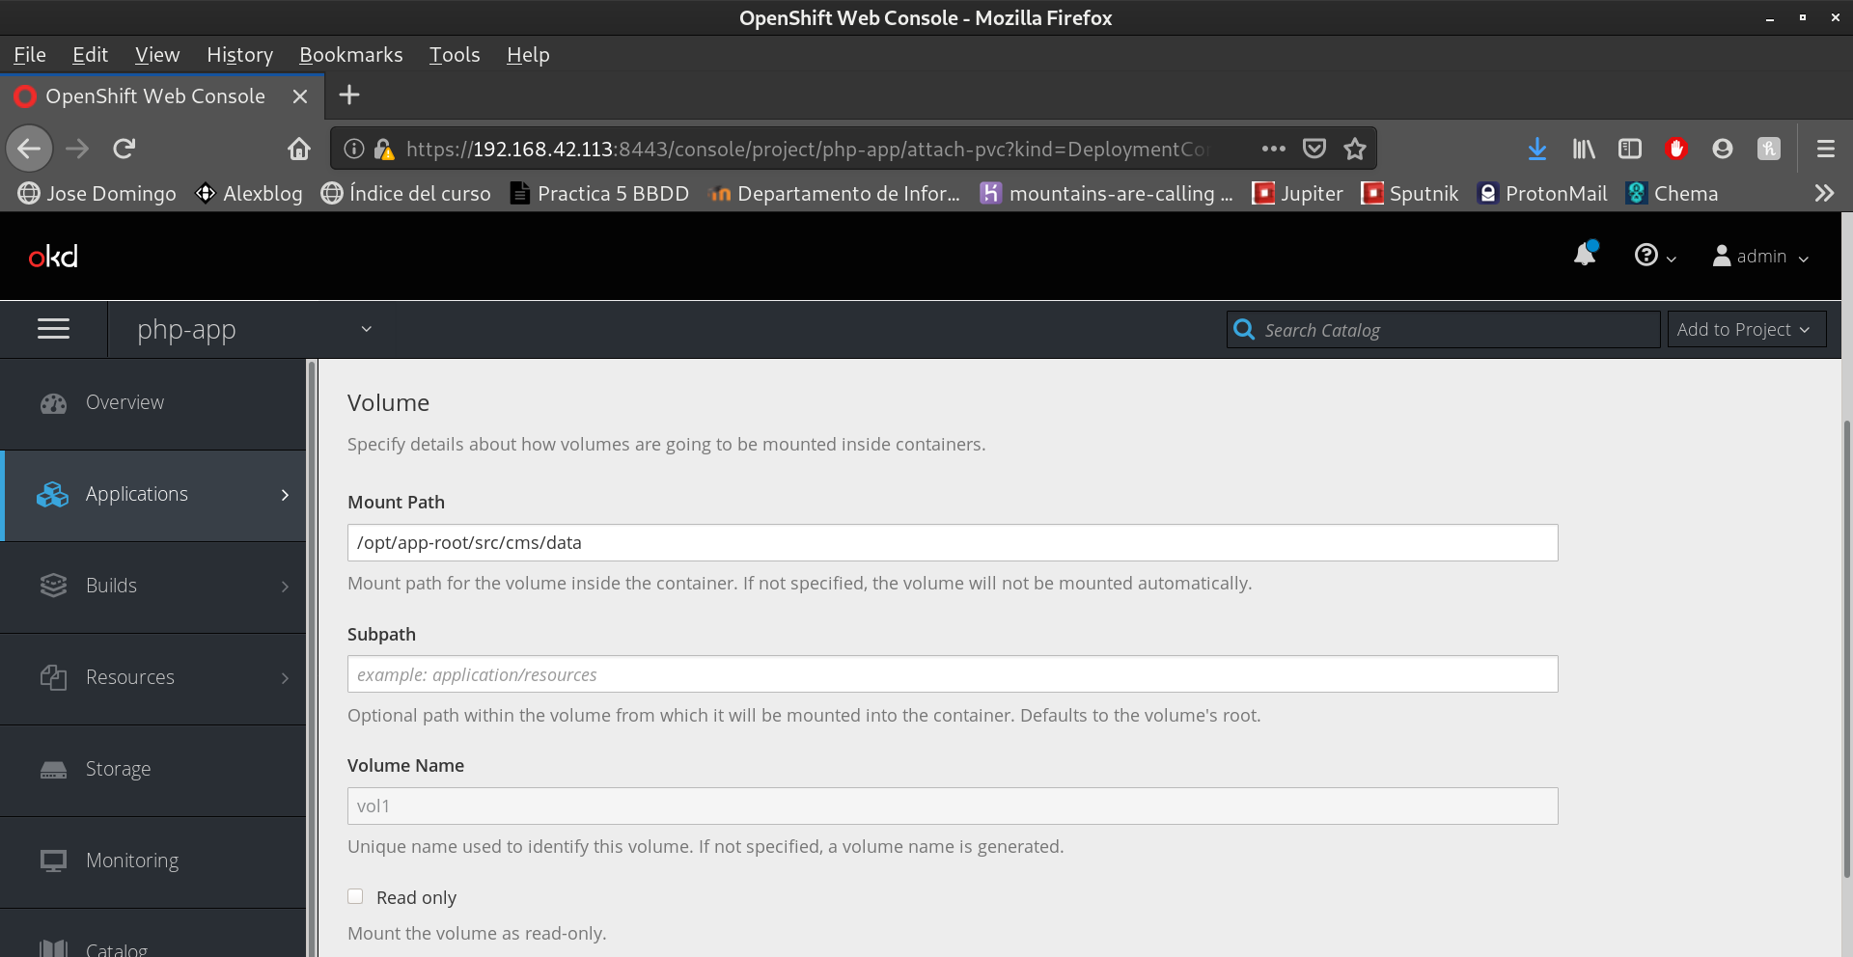Open Overview from the sidebar

pyautogui.click(x=124, y=402)
